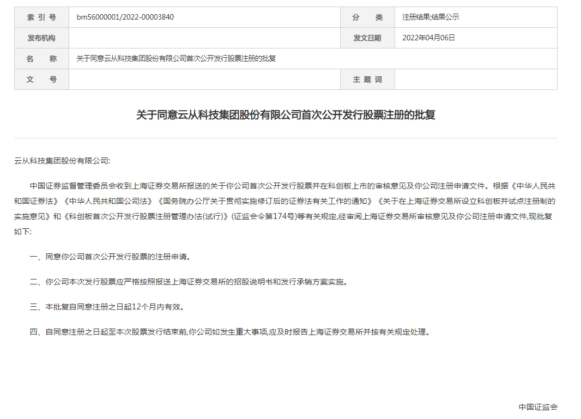Click the 名称 label cell
The width and height of the screenshot is (581, 419).
pos(41,58)
